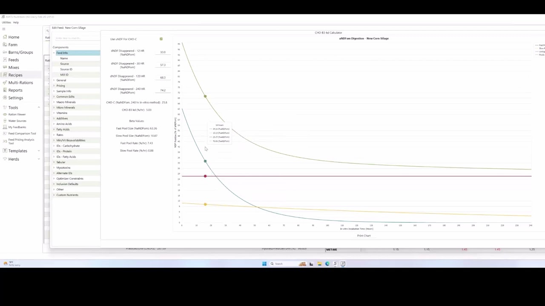Open the Home section in sidebar
Screen dimensions: 545x306
click(x=14, y=37)
